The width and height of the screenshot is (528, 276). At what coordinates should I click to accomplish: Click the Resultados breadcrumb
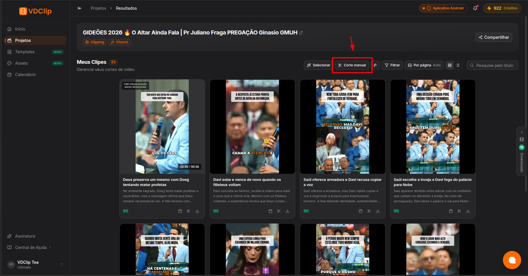pos(126,8)
